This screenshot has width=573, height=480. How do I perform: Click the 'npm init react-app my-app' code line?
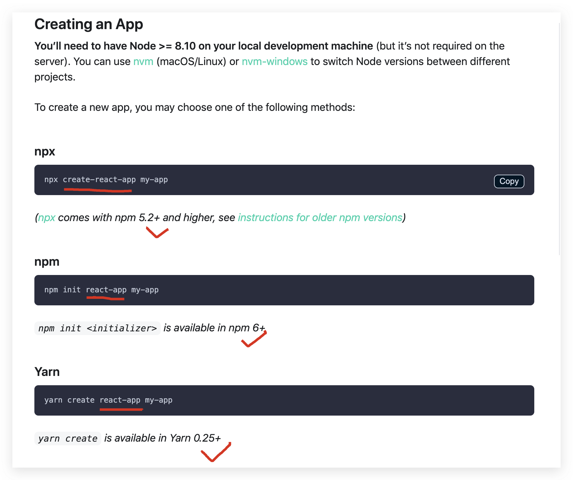[x=101, y=290]
